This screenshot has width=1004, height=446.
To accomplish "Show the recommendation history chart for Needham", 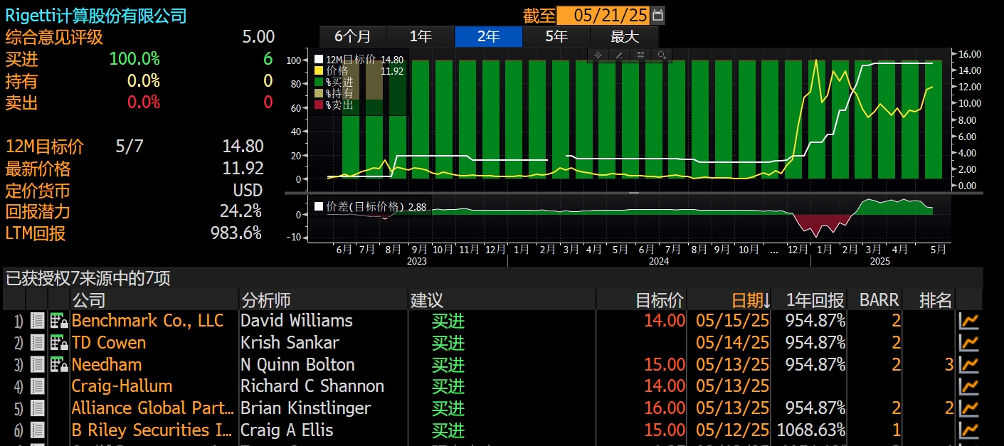I will coord(969,366).
